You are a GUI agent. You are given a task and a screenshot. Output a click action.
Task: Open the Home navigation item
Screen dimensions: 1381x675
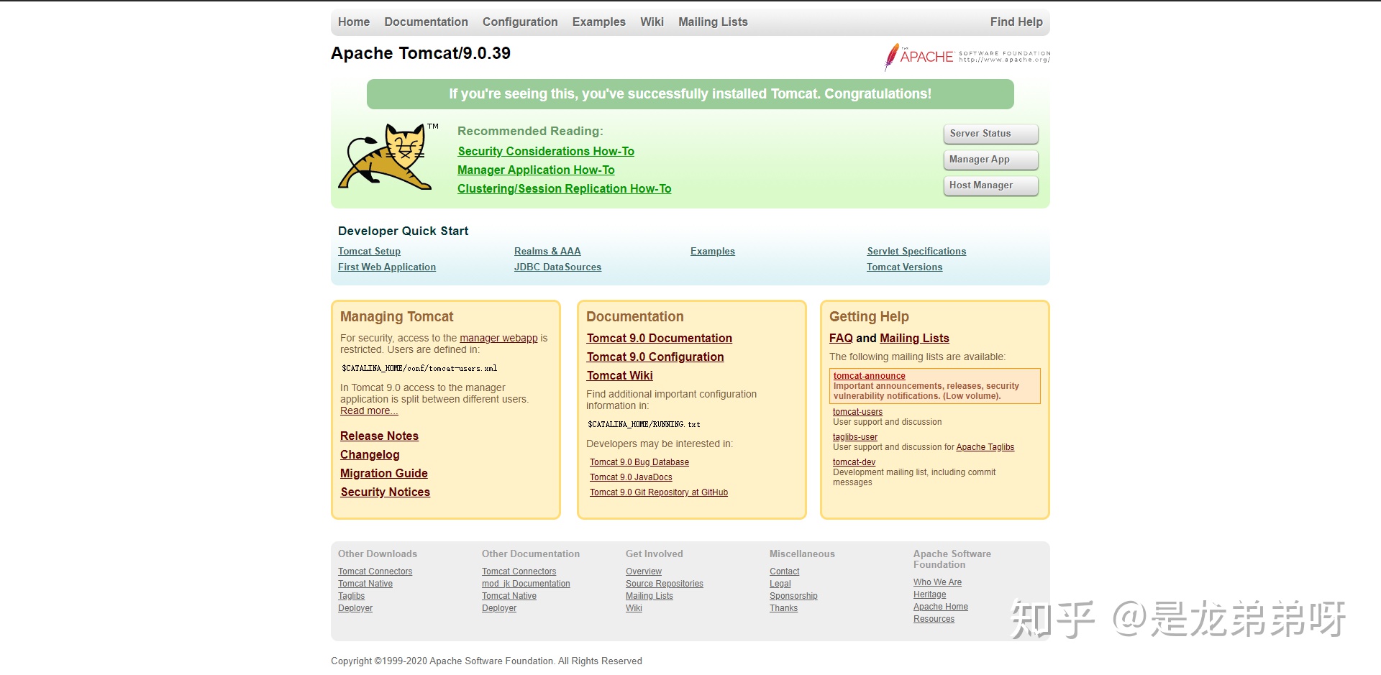click(x=354, y=22)
